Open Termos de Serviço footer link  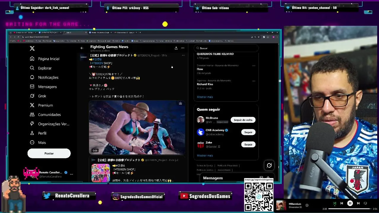click(205, 166)
